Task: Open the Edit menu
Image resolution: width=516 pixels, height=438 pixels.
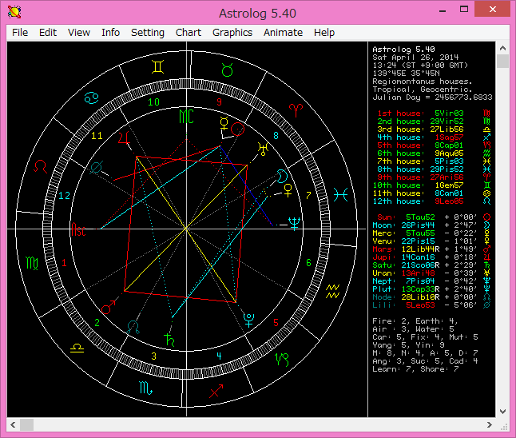Action: coord(48,33)
